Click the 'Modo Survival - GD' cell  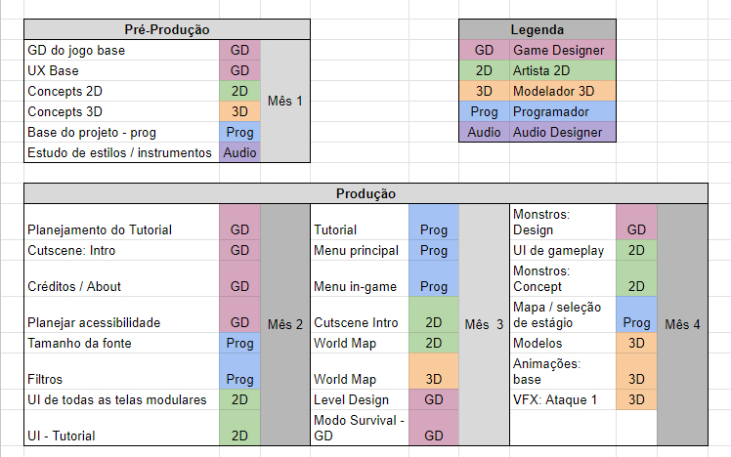(359, 428)
